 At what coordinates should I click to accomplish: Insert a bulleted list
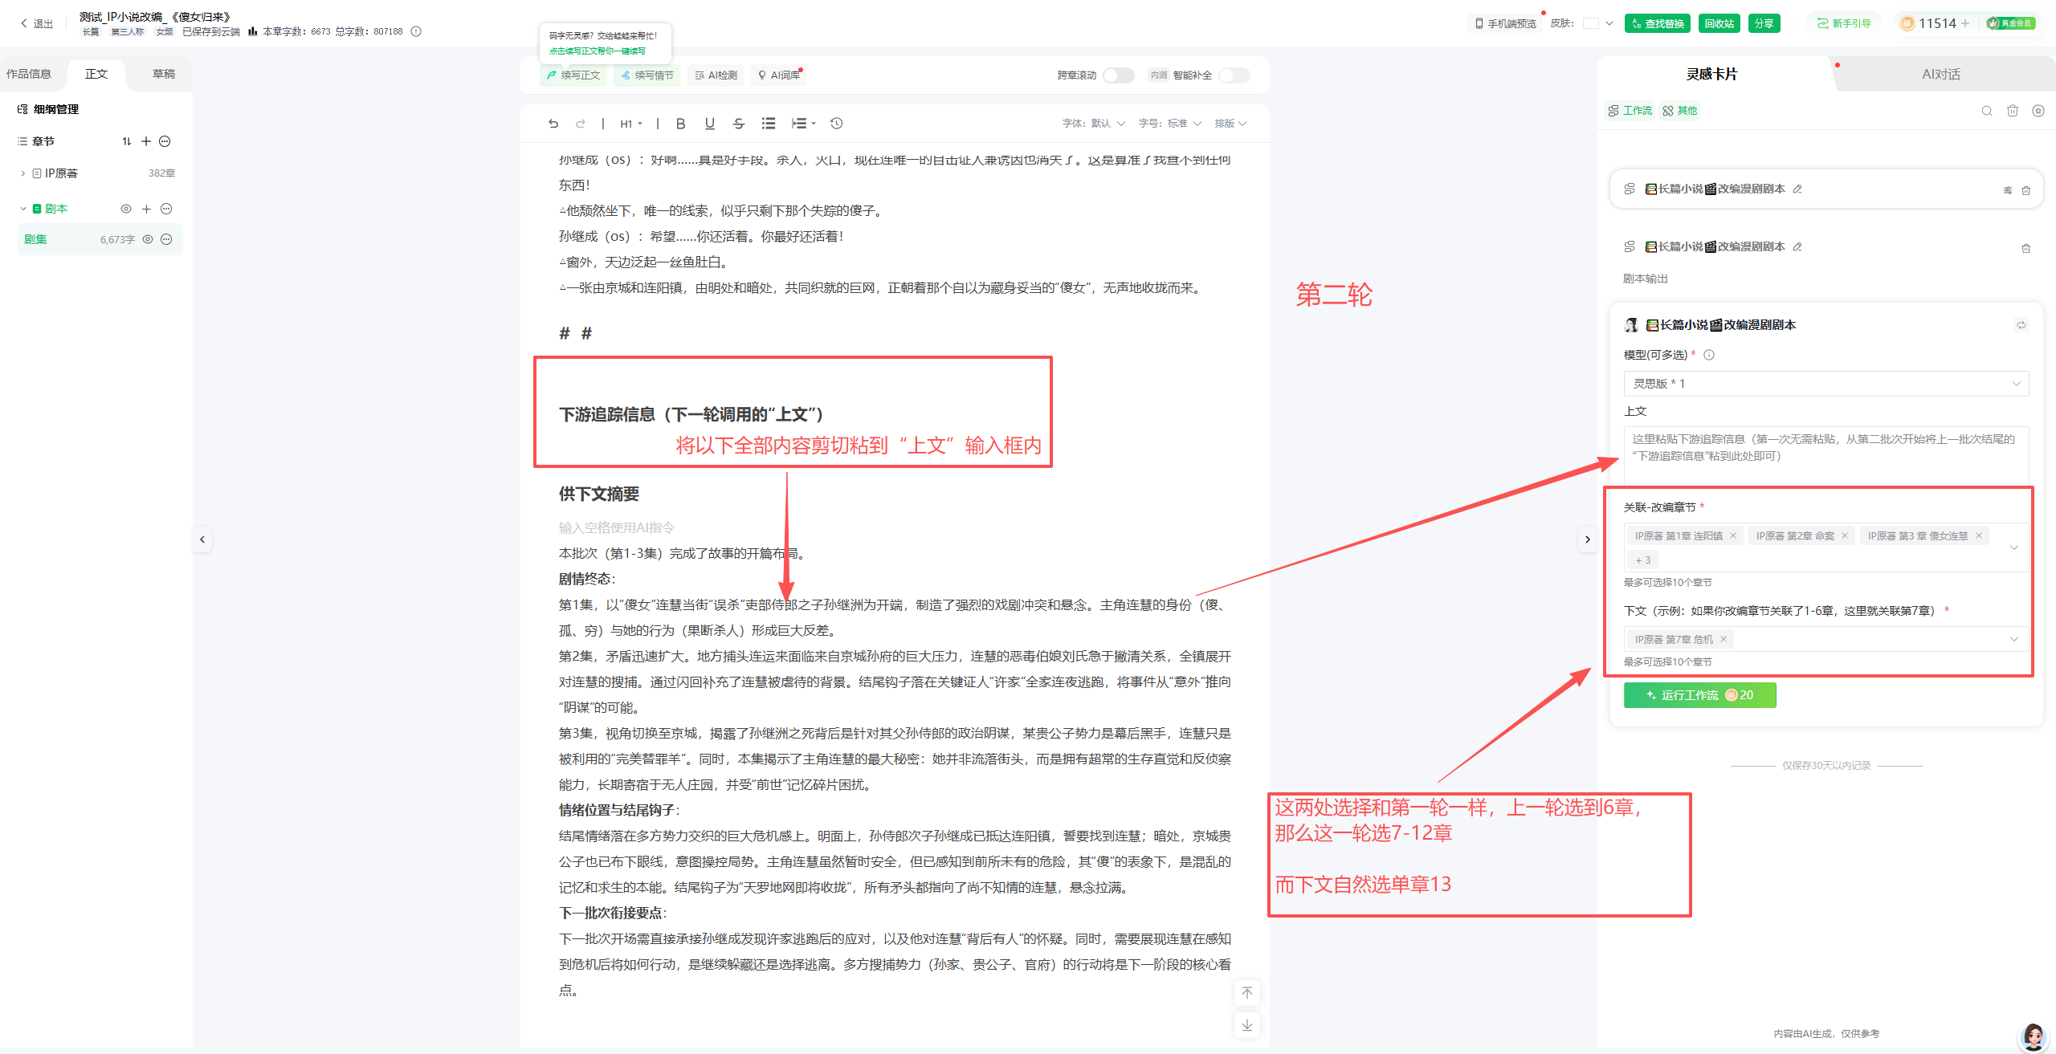[x=769, y=124]
